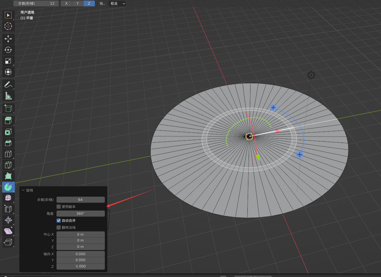This screenshot has width=381, height=277.
Task: Click the axis Y field showing 0.000
Action: [x=81, y=260]
